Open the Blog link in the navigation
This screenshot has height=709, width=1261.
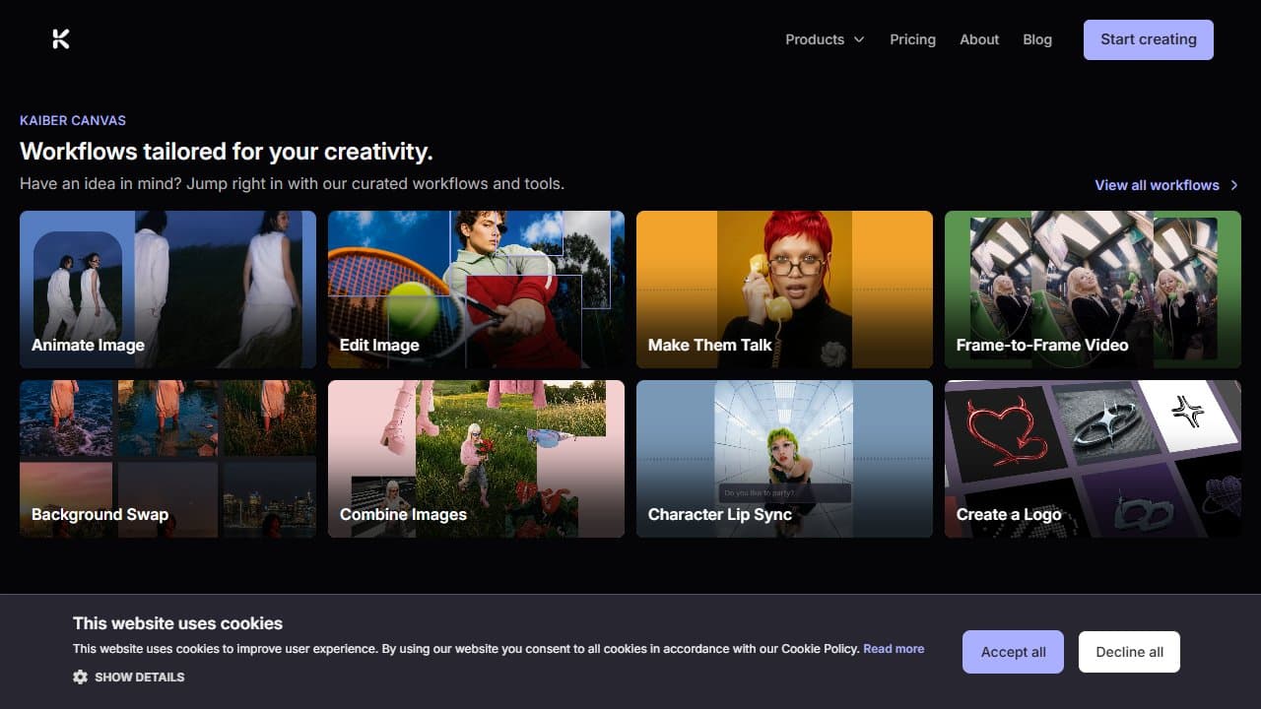click(1037, 39)
